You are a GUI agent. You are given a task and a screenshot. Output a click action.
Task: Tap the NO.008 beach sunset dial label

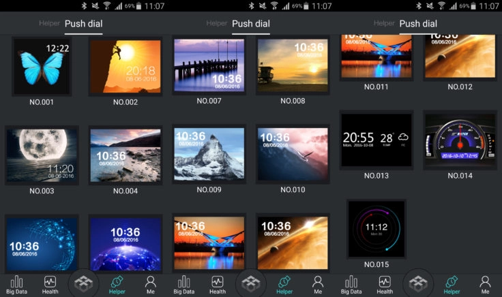293,101
